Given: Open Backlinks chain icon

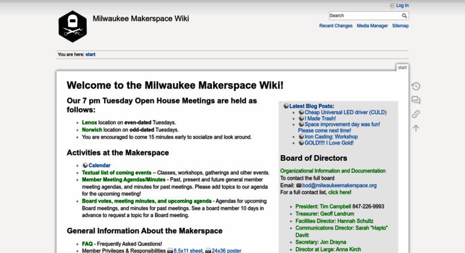Looking at the screenshot, I should tap(416, 114).
